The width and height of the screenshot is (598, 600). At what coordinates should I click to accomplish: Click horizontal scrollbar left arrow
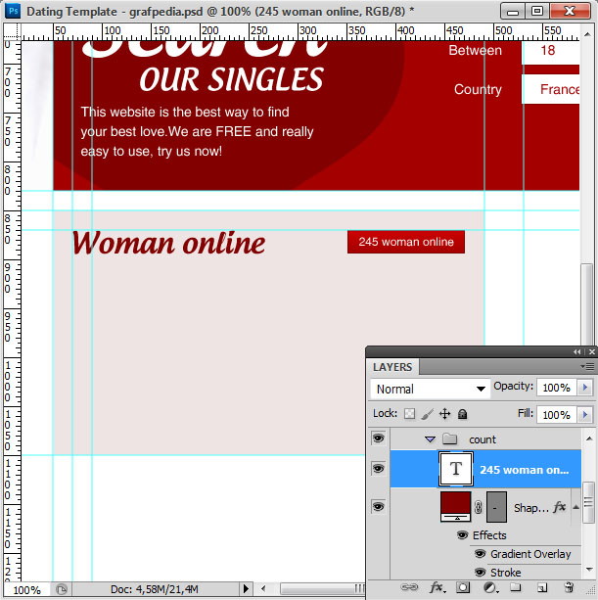click(263, 588)
